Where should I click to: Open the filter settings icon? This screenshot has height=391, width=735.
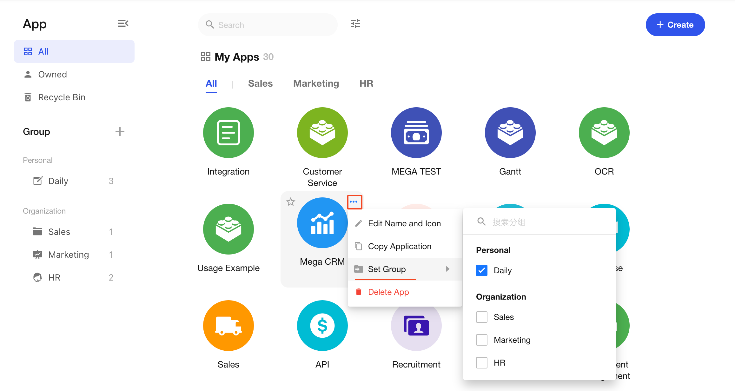click(x=355, y=24)
